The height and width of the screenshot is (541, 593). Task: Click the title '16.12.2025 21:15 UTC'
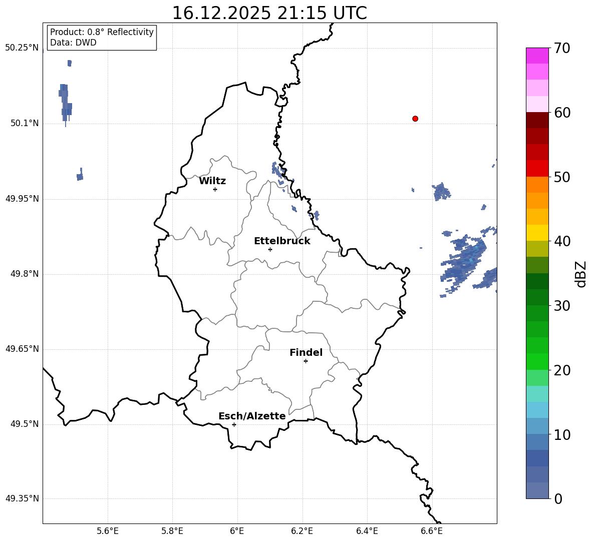(269, 13)
